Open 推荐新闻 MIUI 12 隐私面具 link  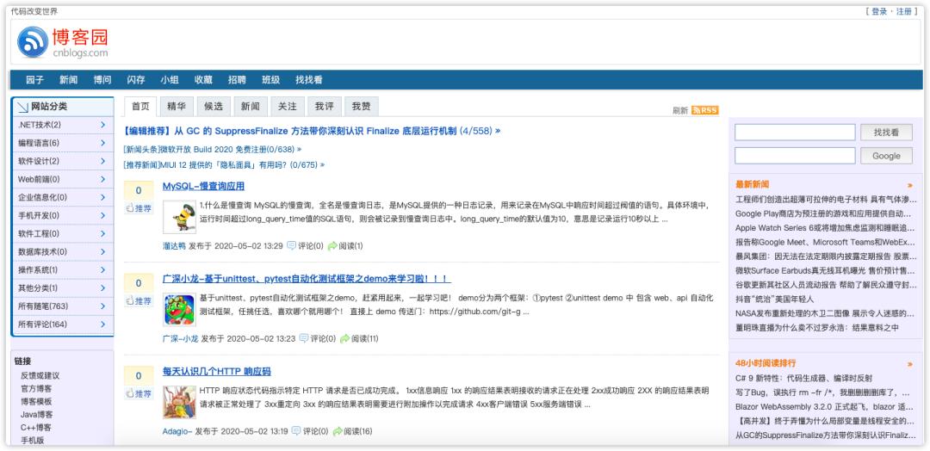[224, 164]
